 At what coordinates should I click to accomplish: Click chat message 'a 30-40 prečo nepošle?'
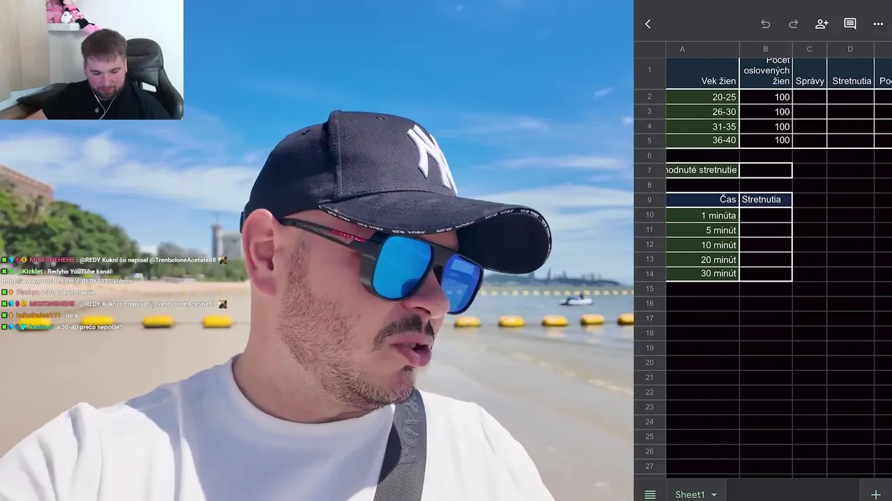[x=89, y=326]
